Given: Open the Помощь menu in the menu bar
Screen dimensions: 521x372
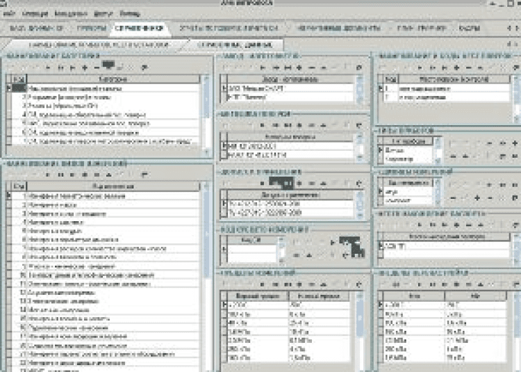Looking at the screenshot, I should (x=129, y=13).
